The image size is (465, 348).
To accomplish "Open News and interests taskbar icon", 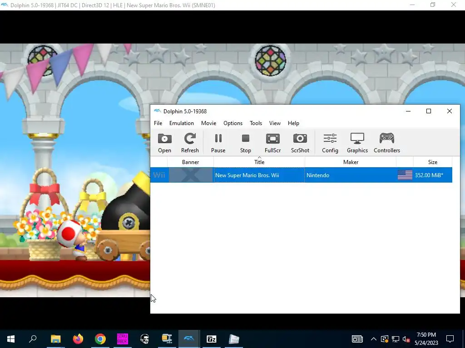I will 357,339.
